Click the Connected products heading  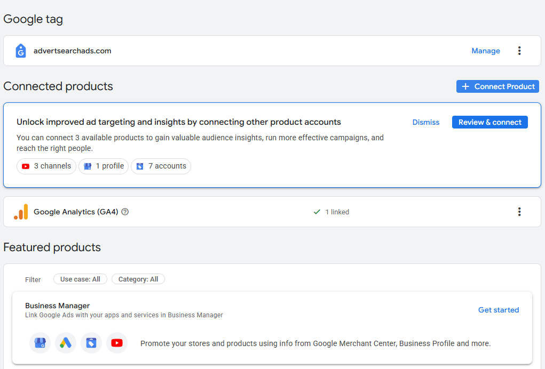tap(58, 86)
